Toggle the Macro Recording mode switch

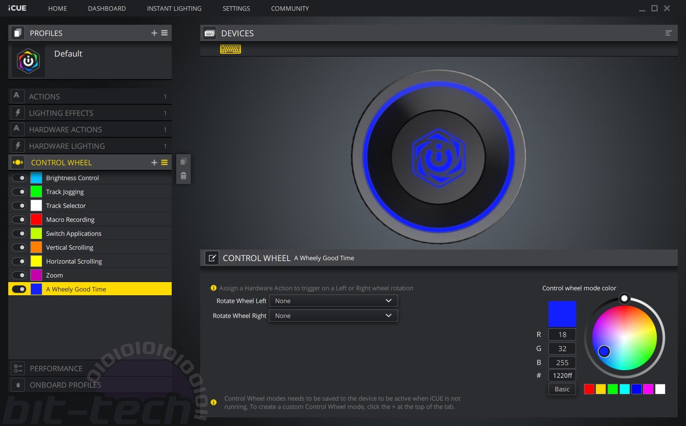point(19,219)
